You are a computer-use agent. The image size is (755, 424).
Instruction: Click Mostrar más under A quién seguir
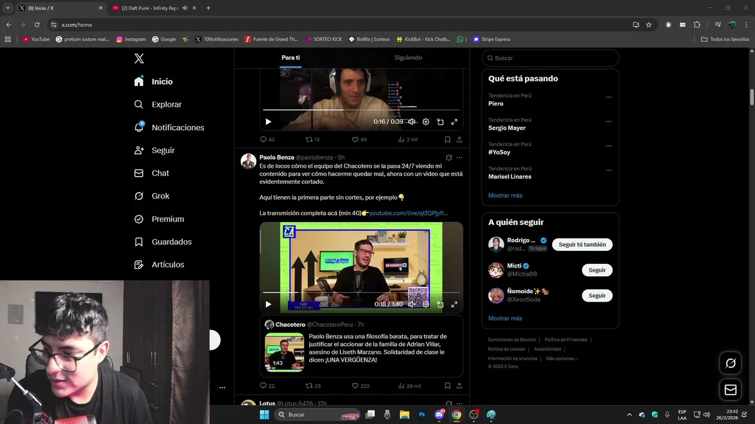pyautogui.click(x=505, y=319)
